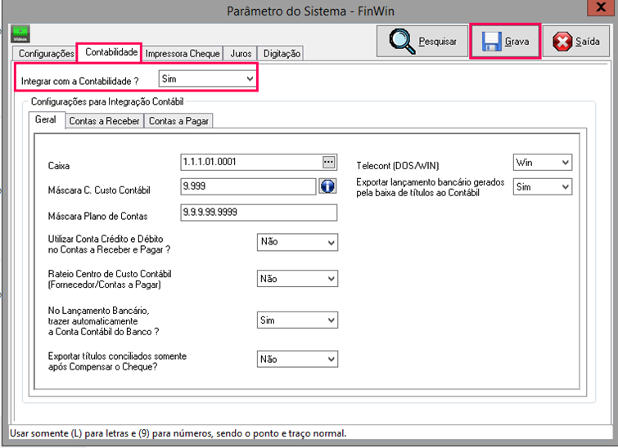The image size is (618, 448).
Task: Click the Caixa account input field
Action: point(250,162)
